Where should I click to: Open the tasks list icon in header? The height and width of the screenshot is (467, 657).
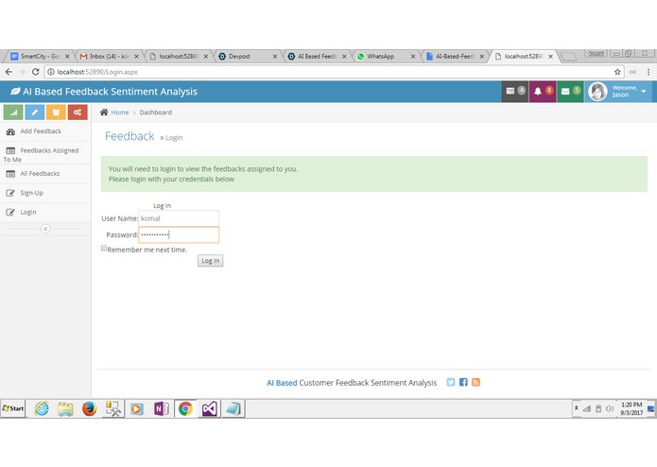point(515,92)
